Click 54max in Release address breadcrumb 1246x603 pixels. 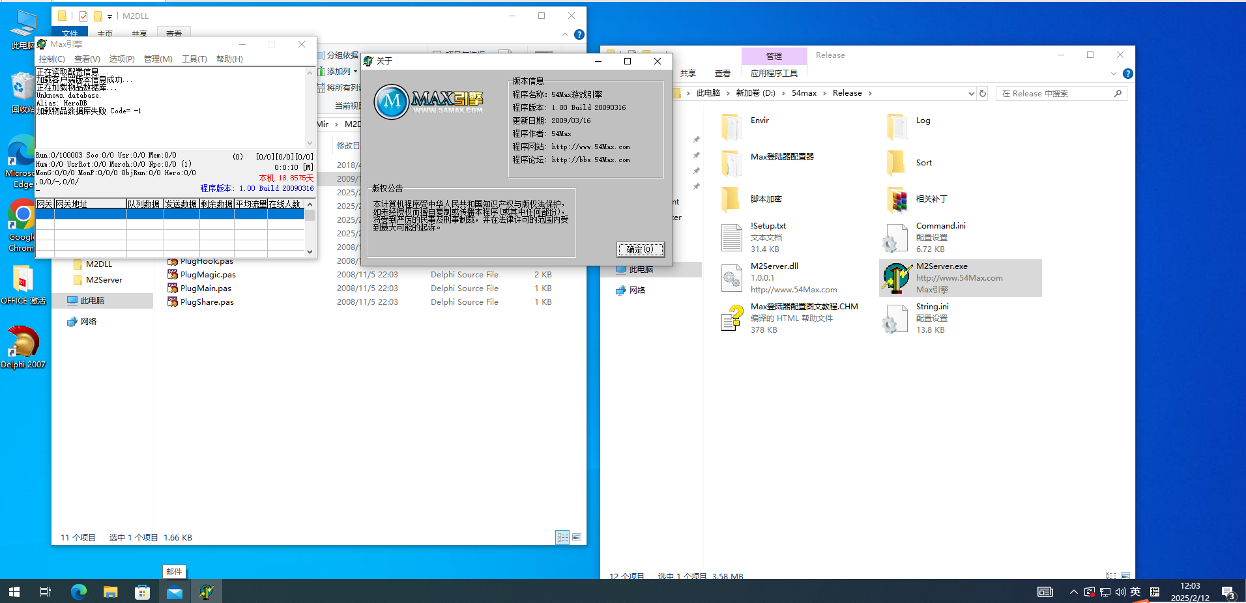tap(804, 93)
